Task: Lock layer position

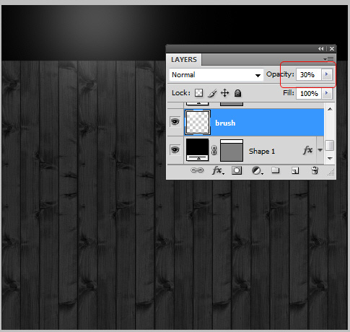Action: pyautogui.click(x=224, y=93)
